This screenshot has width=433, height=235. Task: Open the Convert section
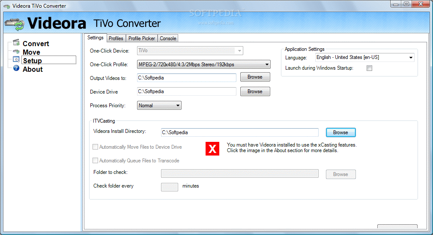point(36,44)
